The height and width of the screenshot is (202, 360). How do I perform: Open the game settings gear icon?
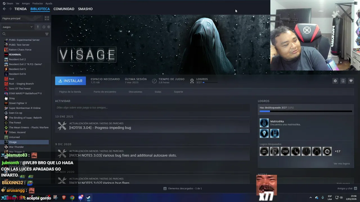pyautogui.click(x=335, y=81)
